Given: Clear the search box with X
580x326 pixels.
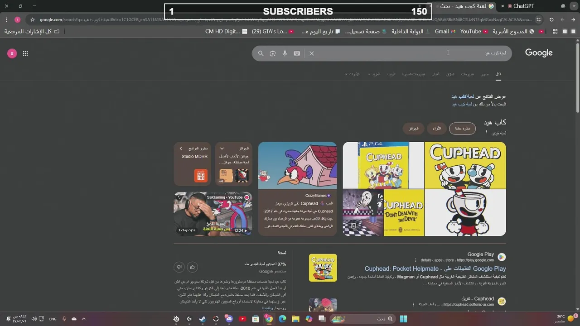Looking at the screenshot, I should [x=312, y=53].
